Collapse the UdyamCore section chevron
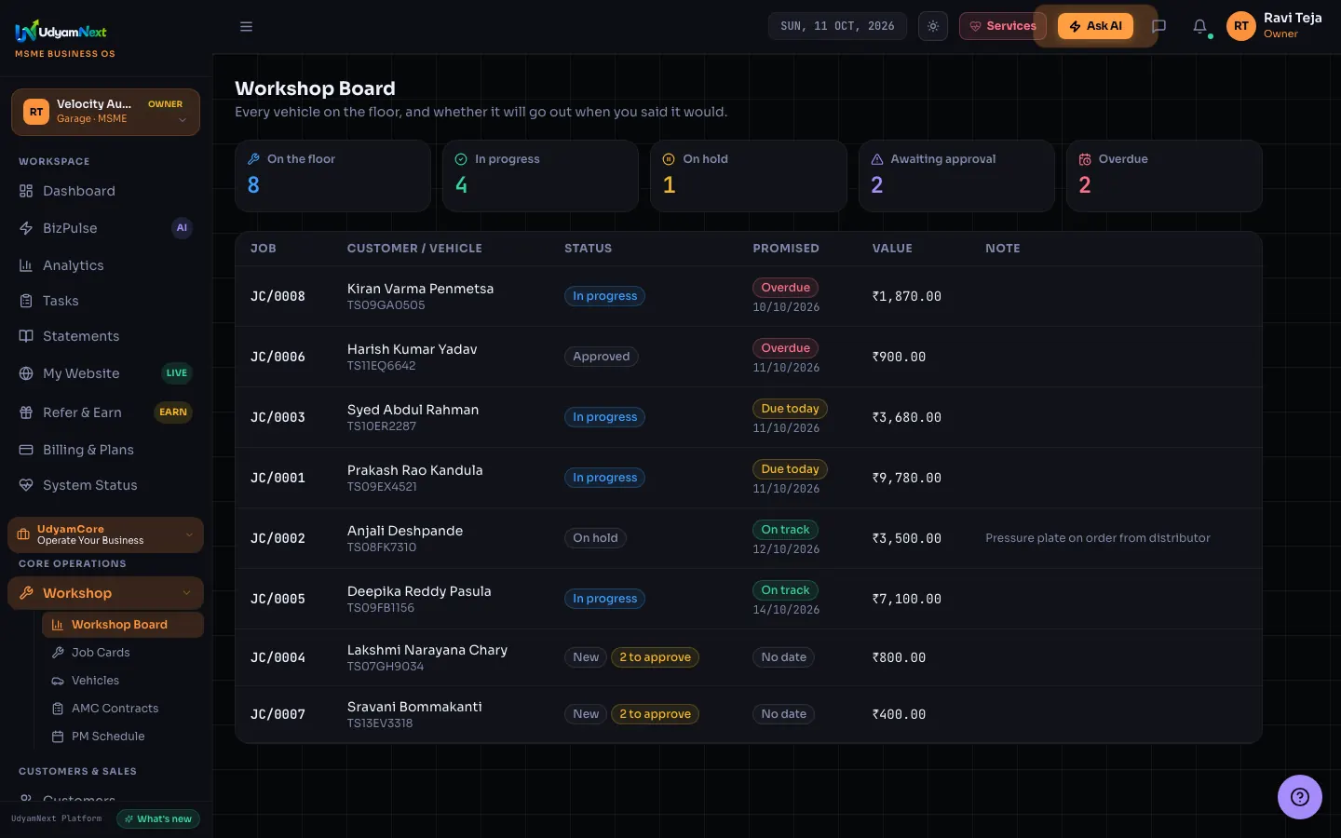1341x838 pixels. point(189,534)
